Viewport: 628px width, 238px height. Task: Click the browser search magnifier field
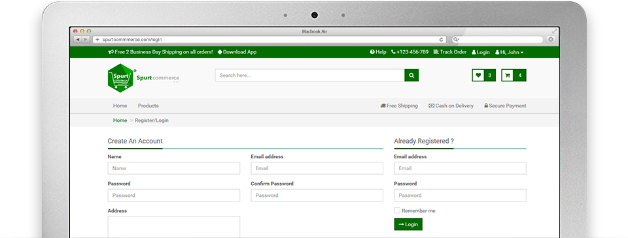click(x=497, y=40)
